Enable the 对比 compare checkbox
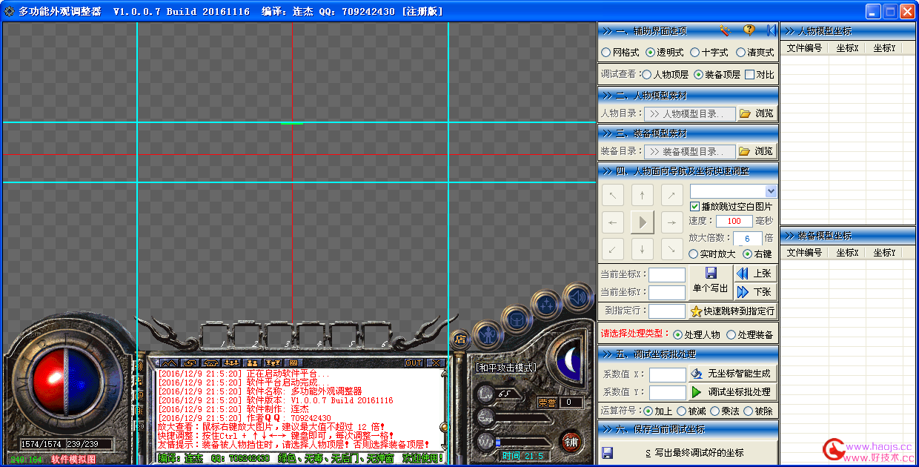Screen dimensions: 919x467 pos(760,75)
